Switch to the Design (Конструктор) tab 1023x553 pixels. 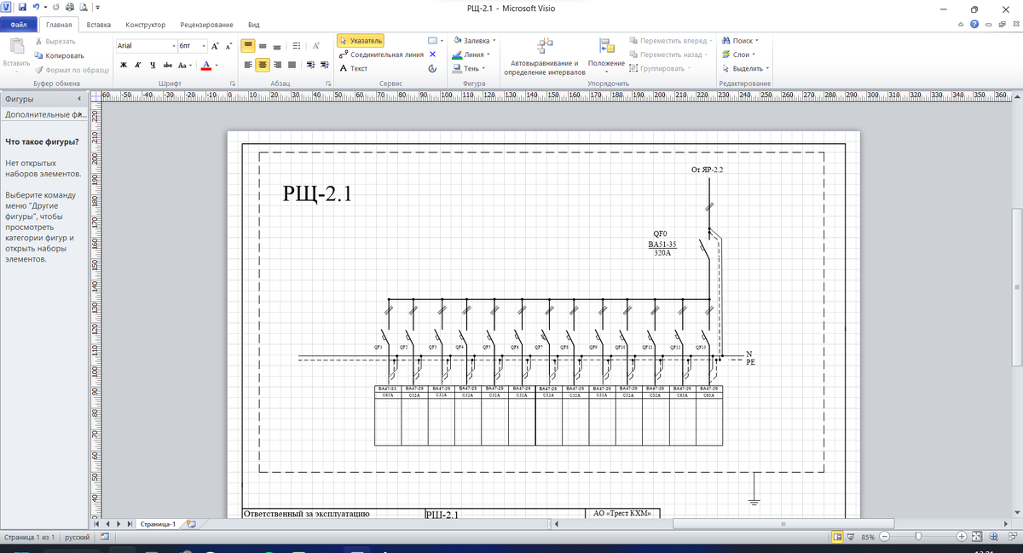pos(145,25)
